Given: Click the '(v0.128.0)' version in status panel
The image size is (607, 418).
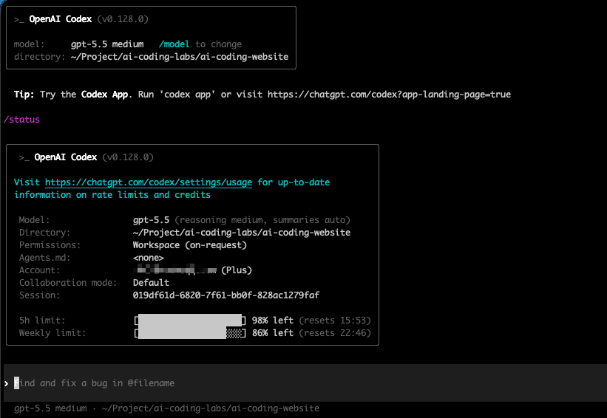Looking at the screenshot, I should pyautogui.click(x=128, y=157).
